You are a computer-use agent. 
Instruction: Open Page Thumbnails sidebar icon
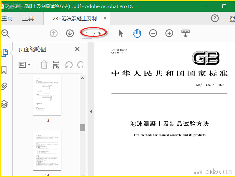click(x=4, y=53)
